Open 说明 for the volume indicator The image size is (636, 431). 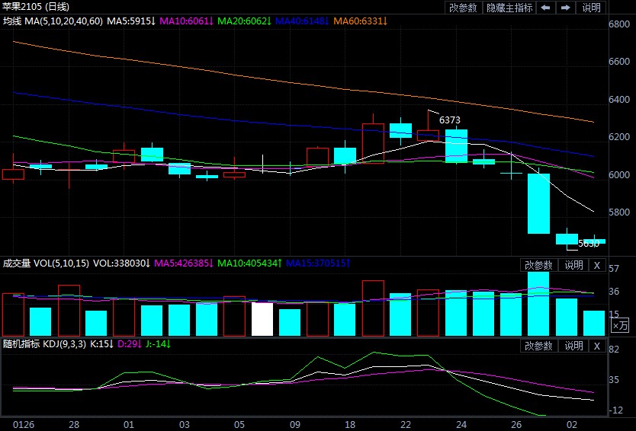573,265
